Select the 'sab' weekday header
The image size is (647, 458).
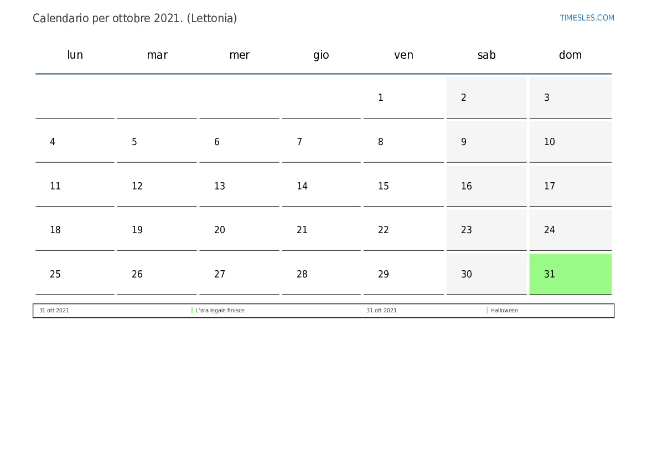[486, 55]
